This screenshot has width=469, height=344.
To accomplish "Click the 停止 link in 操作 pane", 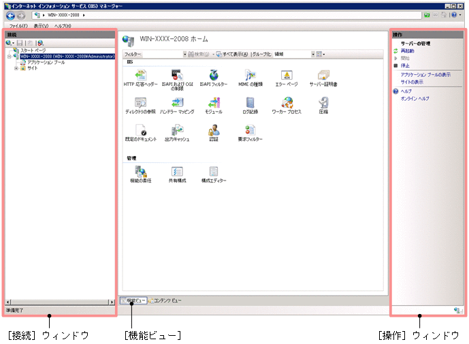I will click(x=405, y=65).
